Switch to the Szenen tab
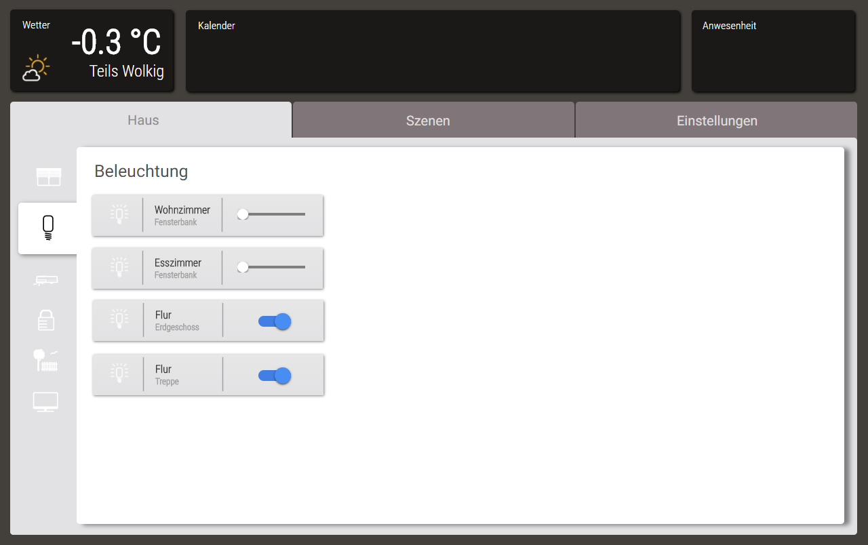 (x=434, y=121)
